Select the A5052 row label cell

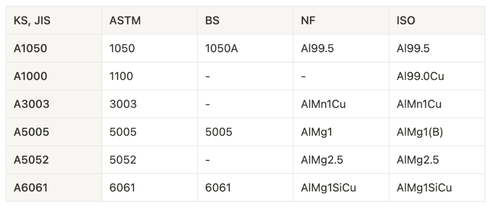[x=31, y=160]
